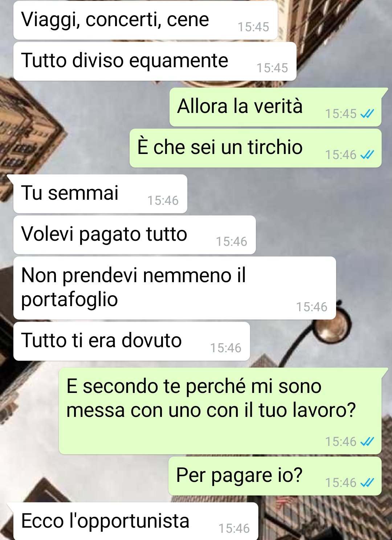Tap the blue ticks on 'Per pagare io?'

pyautogui.click(x=367, y=483)
